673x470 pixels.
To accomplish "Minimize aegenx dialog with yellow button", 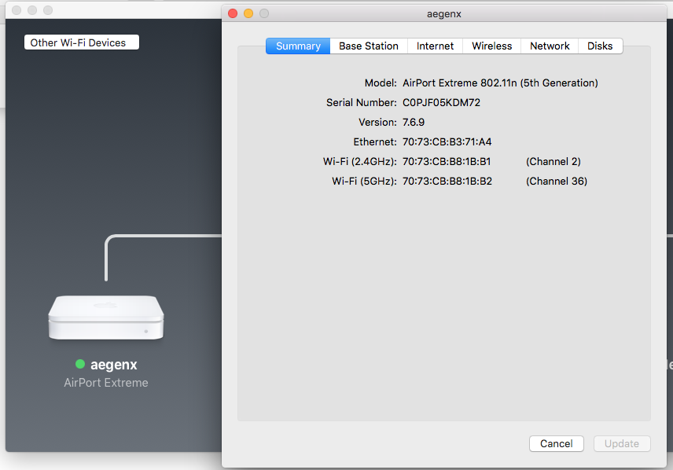I will pos(248,13).
